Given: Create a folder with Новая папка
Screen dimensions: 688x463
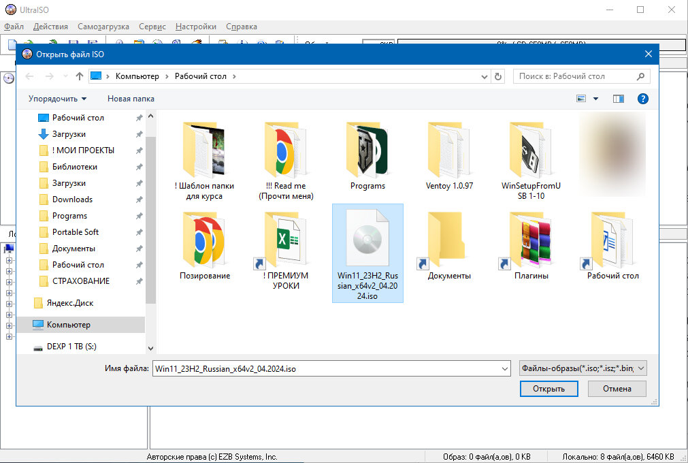Looking at the screenshot, I should pos(130,98).
